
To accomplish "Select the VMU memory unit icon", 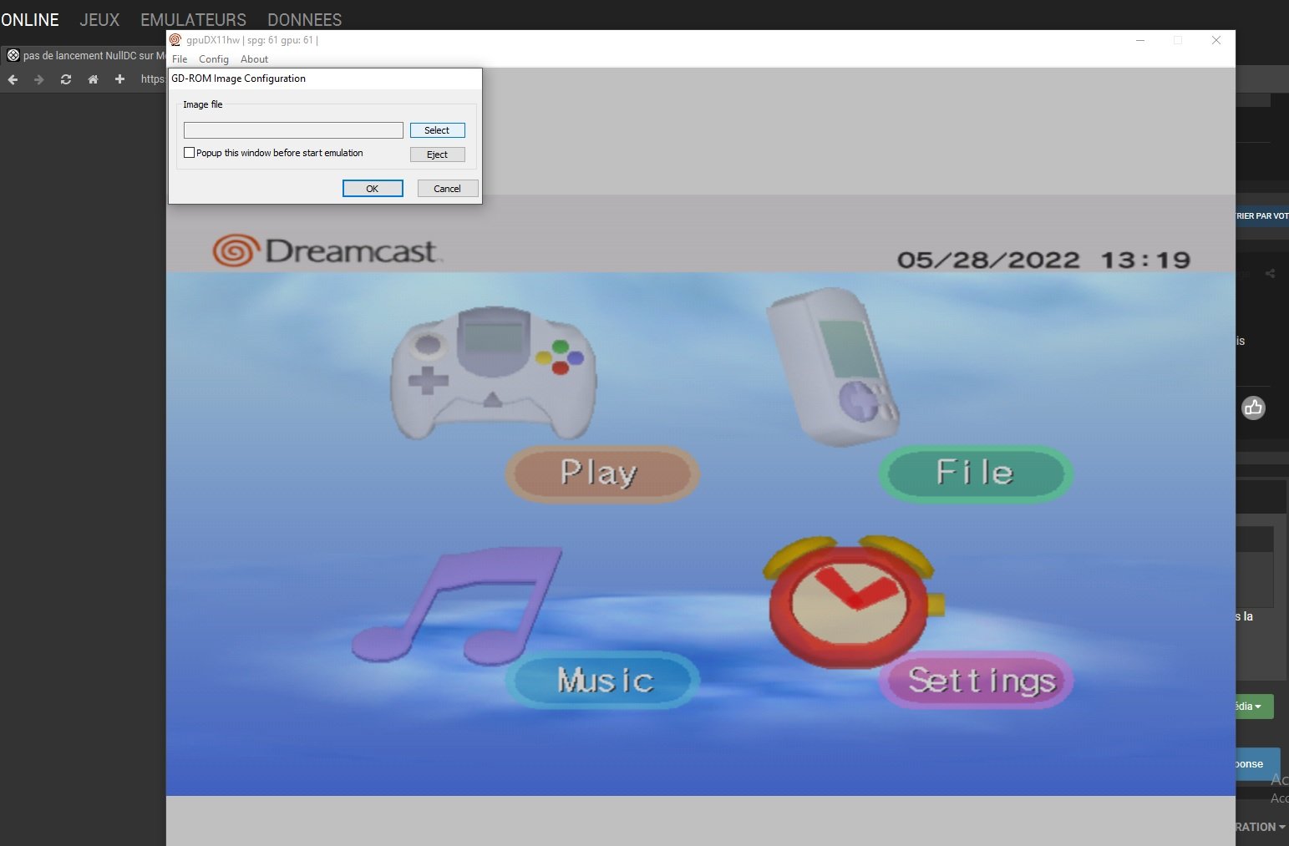I will tap(832, 366).
